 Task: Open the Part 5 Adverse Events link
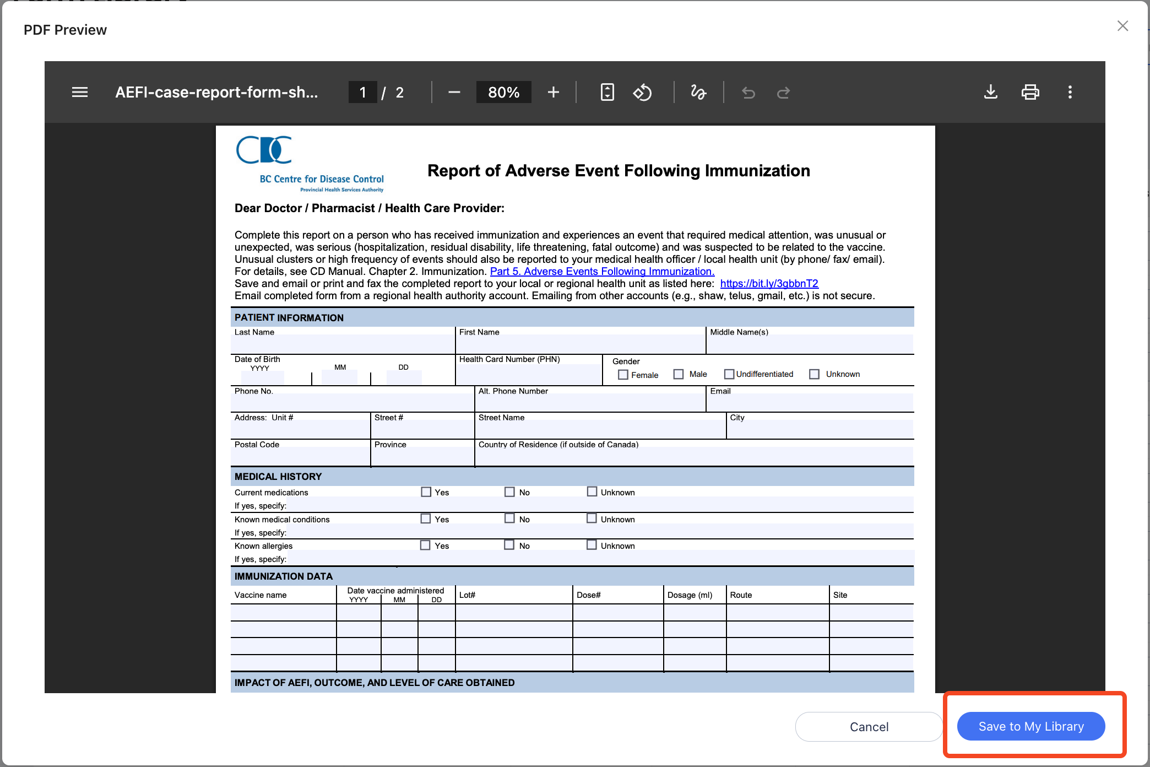[x=602, y=271]
